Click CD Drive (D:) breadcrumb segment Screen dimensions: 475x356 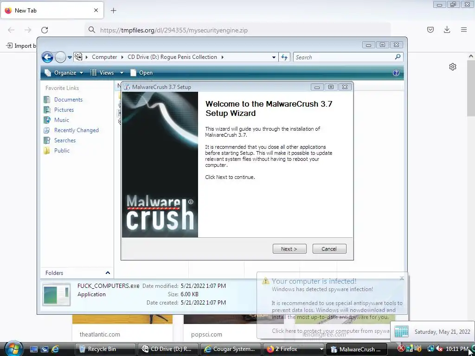pos(172,57)
